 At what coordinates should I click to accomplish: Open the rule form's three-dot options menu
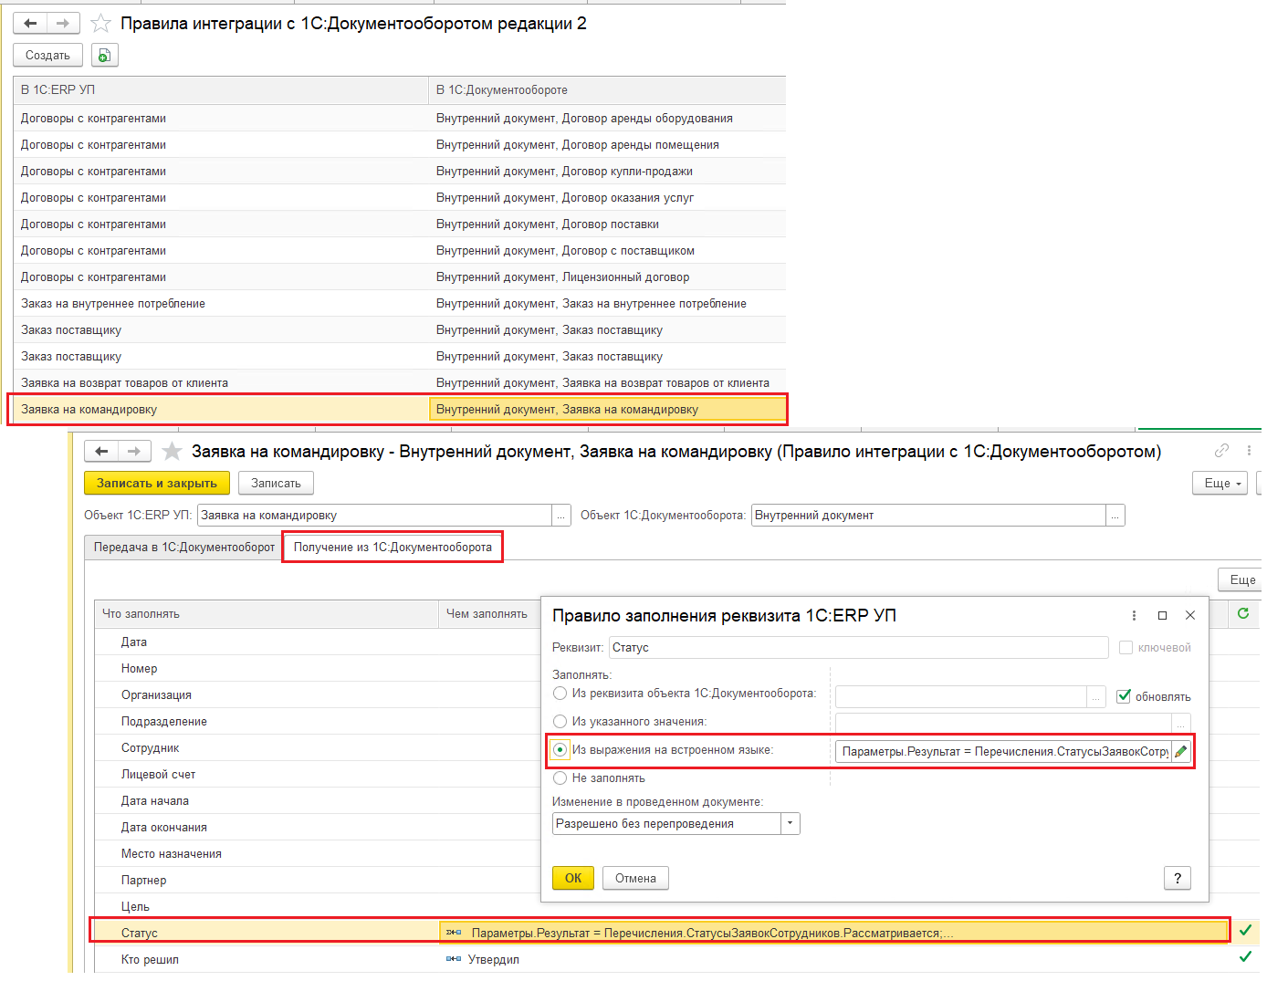click(1249, 450)
